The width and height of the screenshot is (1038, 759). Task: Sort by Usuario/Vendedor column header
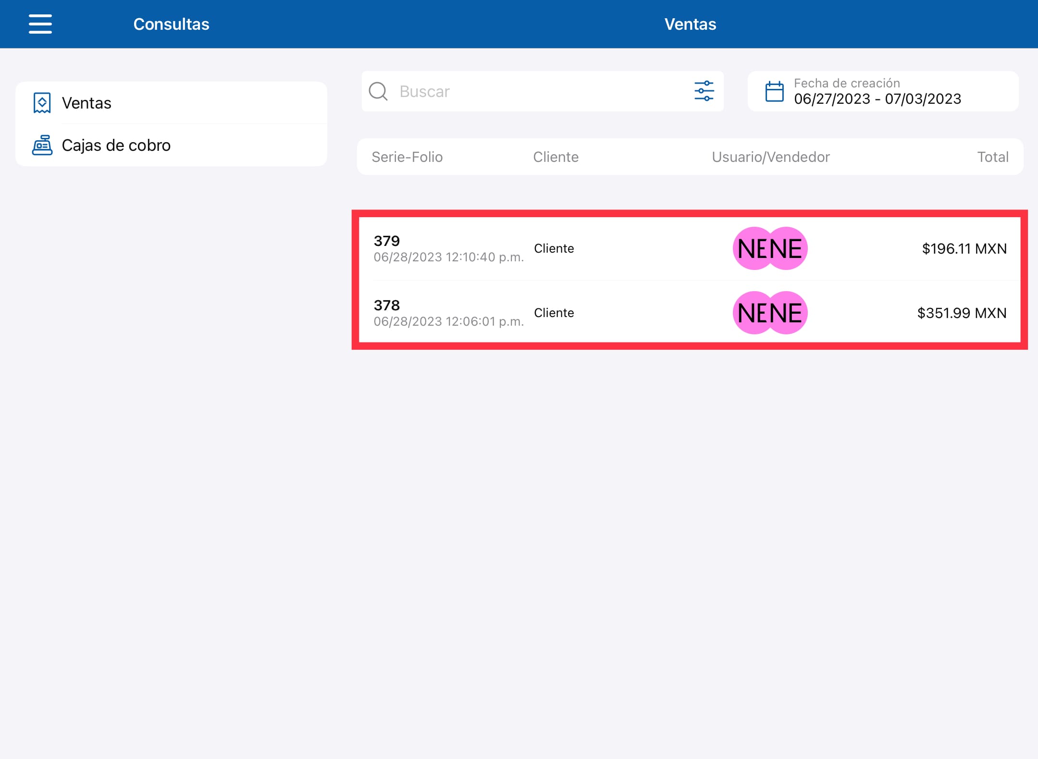(x=771, y=157)
